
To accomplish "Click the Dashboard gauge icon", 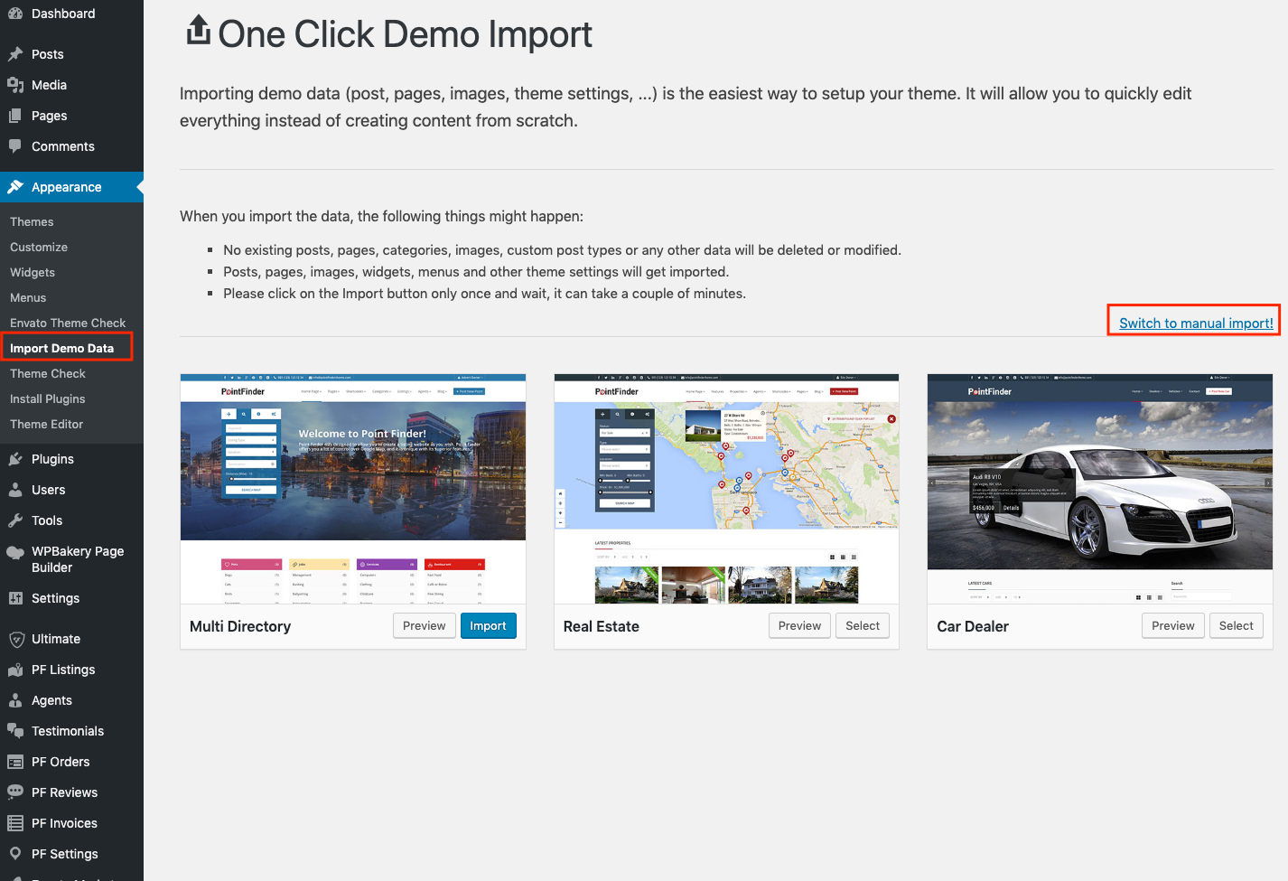I will pyautogui.click(x=15, y=14).
